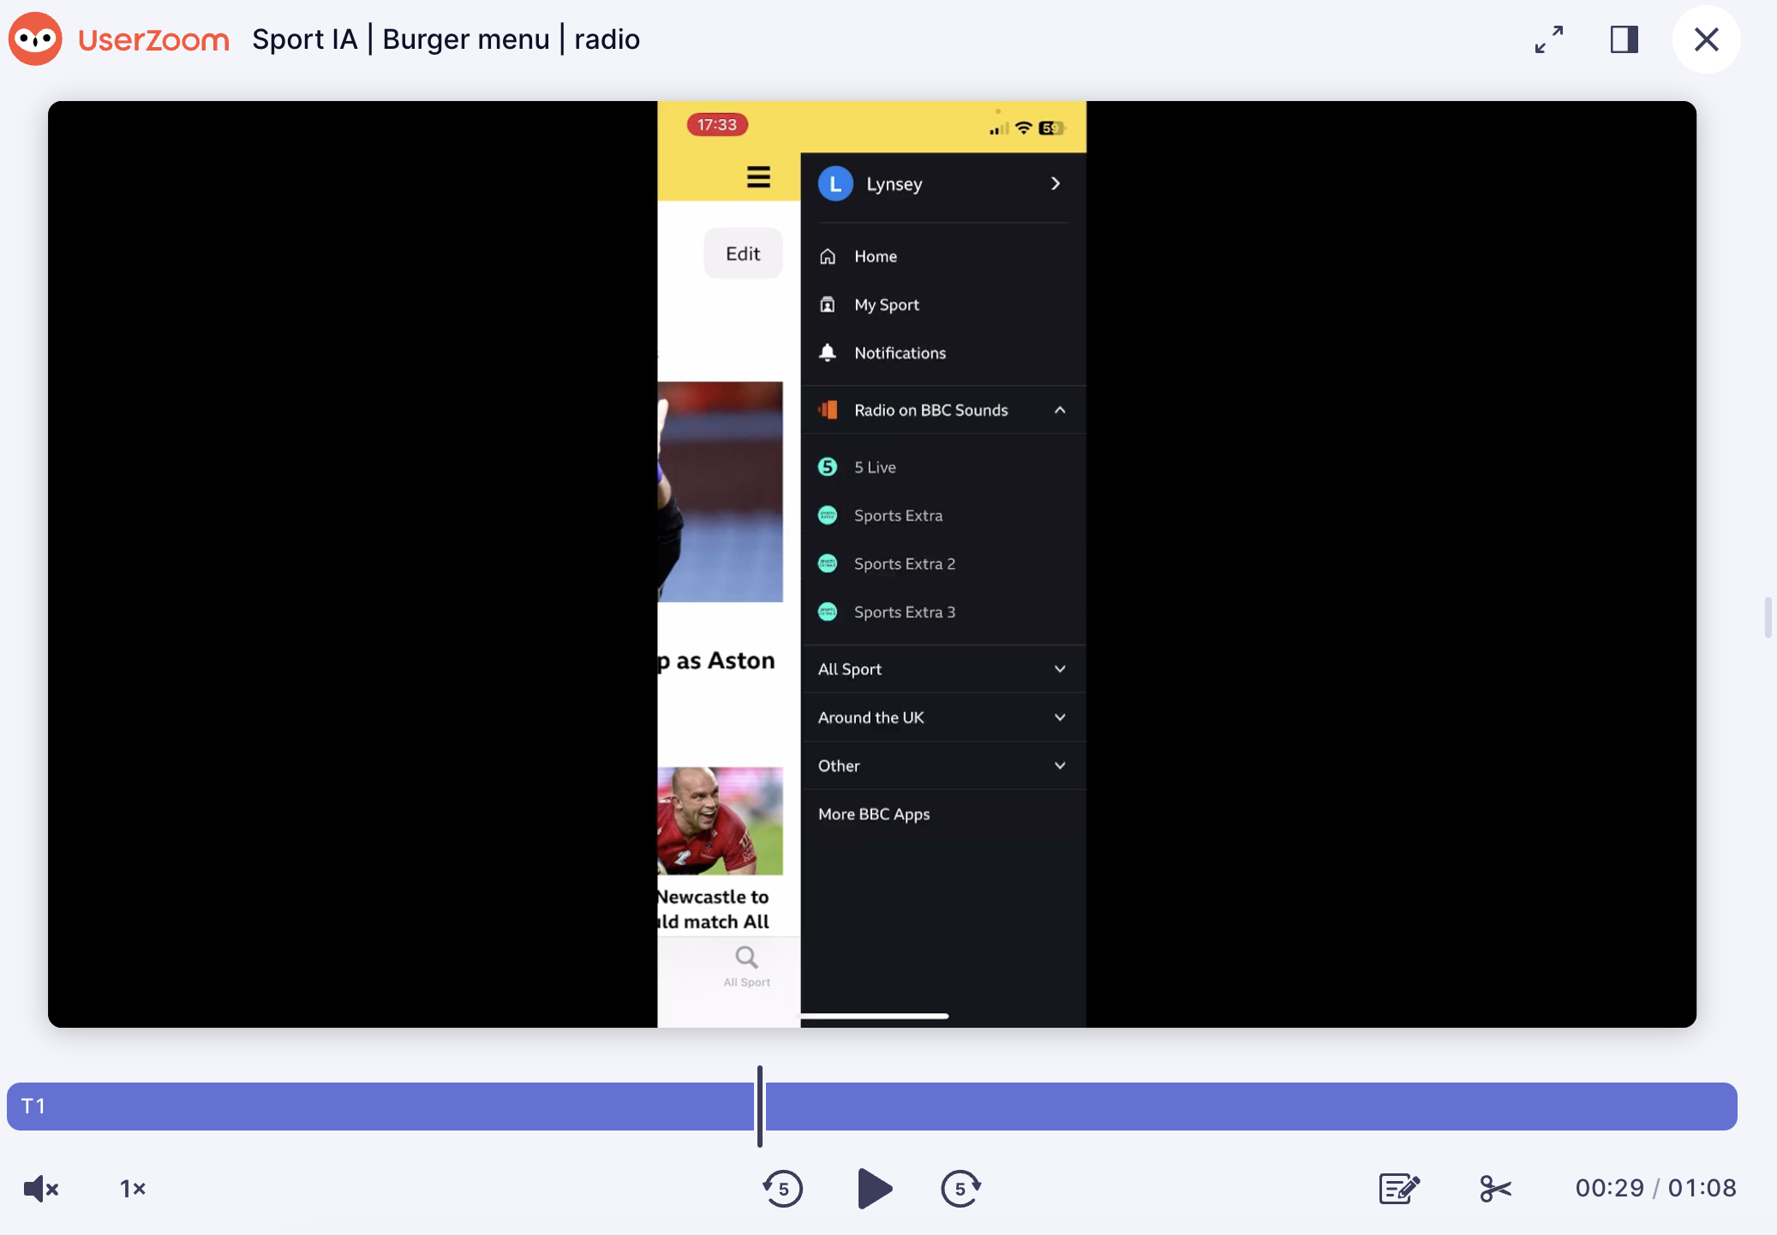Tap the All Sport search icon

tap(746, 957)
